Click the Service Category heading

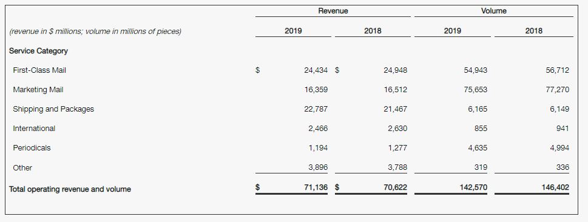[x=38, y=50]
